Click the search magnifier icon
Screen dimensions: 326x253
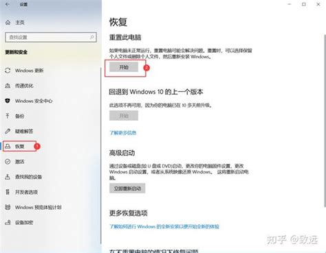[x=91, y=37]
